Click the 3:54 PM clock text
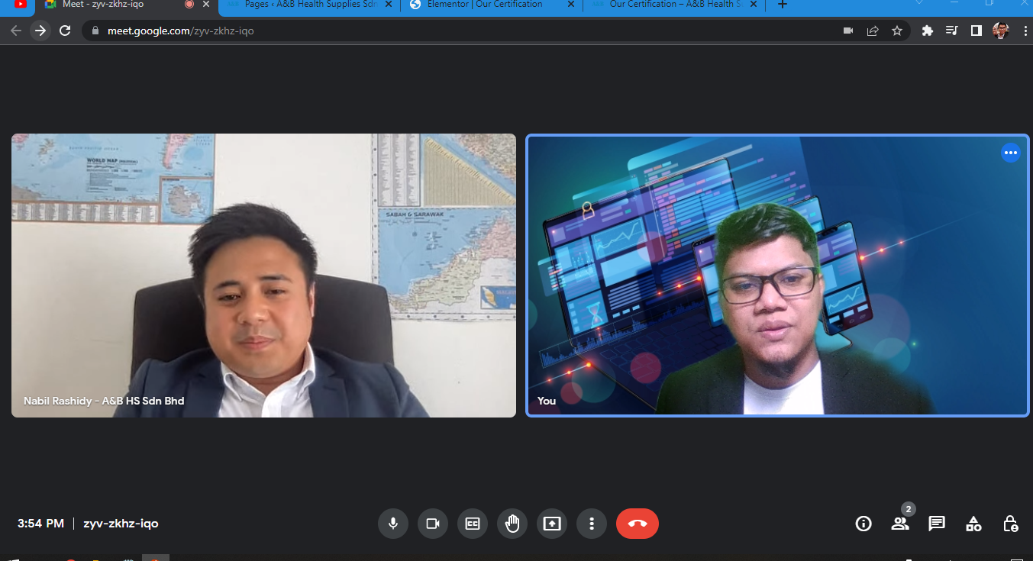Screen dimensions: 1033x561 (40, 524)
